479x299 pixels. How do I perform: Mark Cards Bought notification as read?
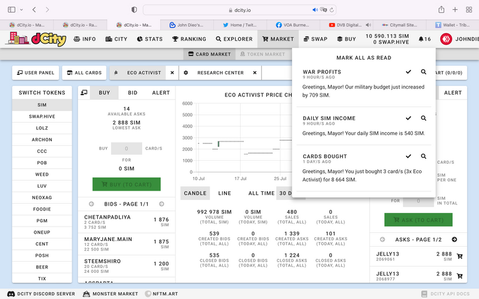[409, 156]
